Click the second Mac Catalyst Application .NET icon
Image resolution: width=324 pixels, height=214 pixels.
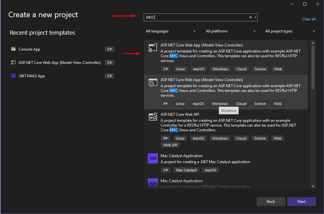(153, 183)
